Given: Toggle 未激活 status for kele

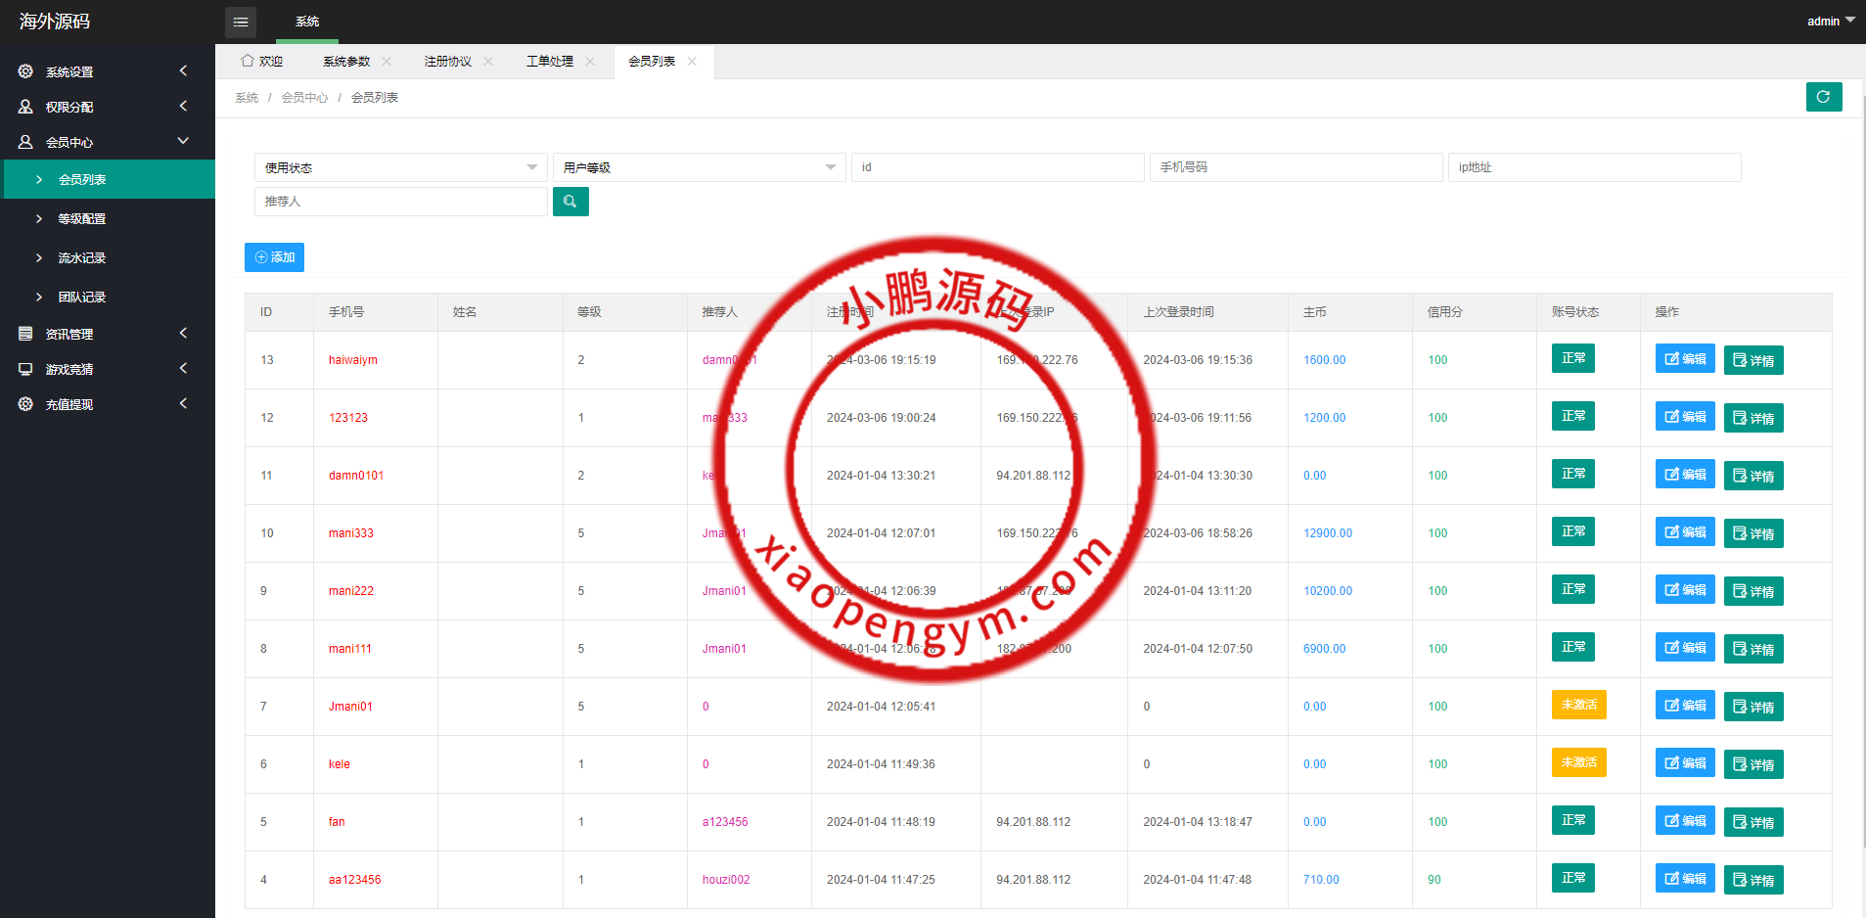Looking at the screenshot, I should (x=1579, y=762).
